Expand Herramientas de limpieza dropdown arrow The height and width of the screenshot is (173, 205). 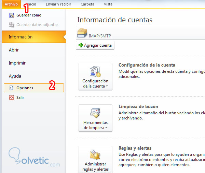tap(106, 128)
